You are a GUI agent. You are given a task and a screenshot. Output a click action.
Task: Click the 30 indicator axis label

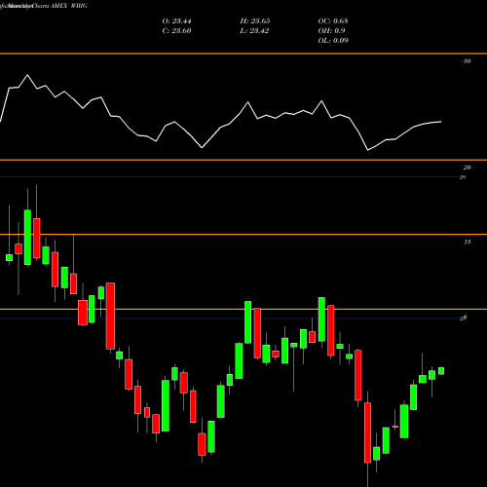click(x=467, y=61)
